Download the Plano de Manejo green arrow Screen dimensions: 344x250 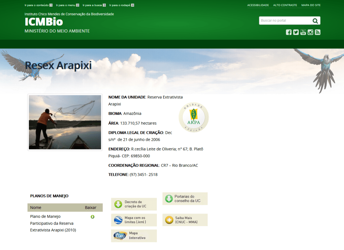(92, 217)
